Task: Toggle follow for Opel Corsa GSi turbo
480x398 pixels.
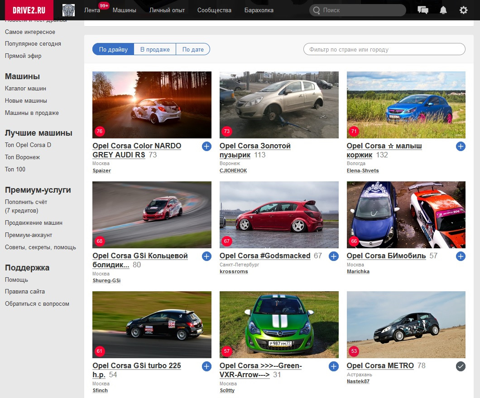Action: [206, 366]
